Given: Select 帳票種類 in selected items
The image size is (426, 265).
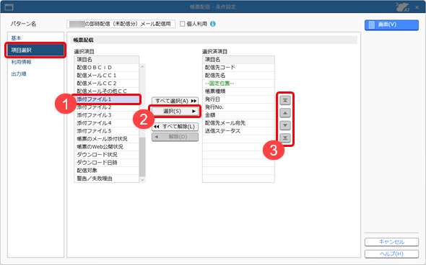Looking at the screenshot, I should click(x=238, y=91).
